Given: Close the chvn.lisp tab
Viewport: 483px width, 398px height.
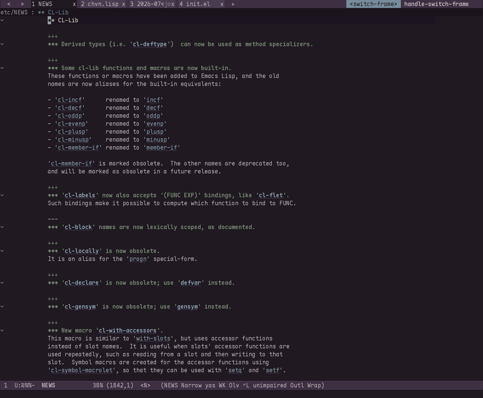Looking at the screenshot, I should (x=123, y=4).
